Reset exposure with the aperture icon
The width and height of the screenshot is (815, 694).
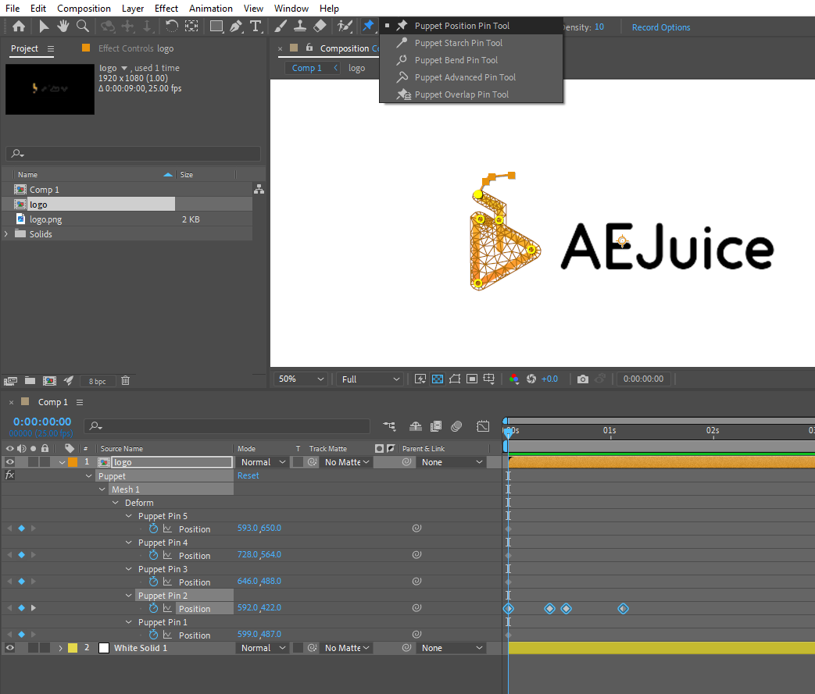click(531, 379)
